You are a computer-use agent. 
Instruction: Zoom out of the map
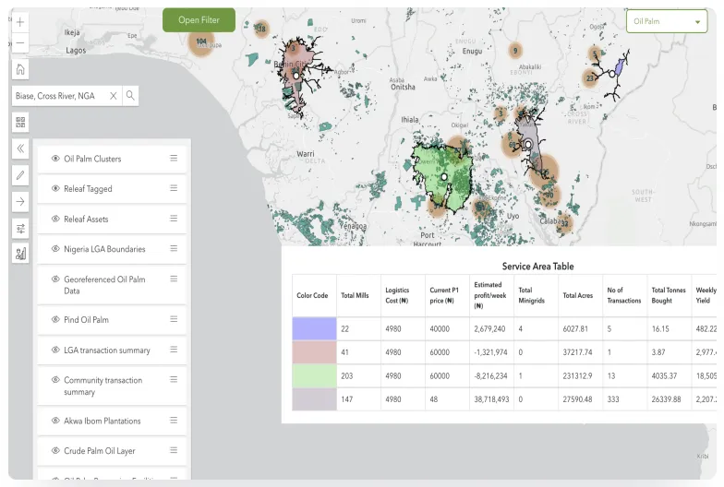pyautogui.click(x=20, y=42)
